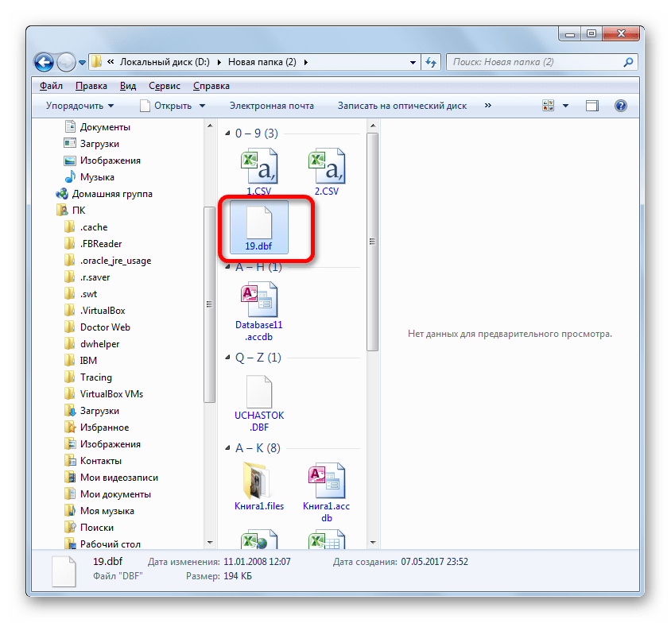The image size is (671, 623).
Task: Open the .cache folder
Action: pyautogui.click(x=86, y=227)
